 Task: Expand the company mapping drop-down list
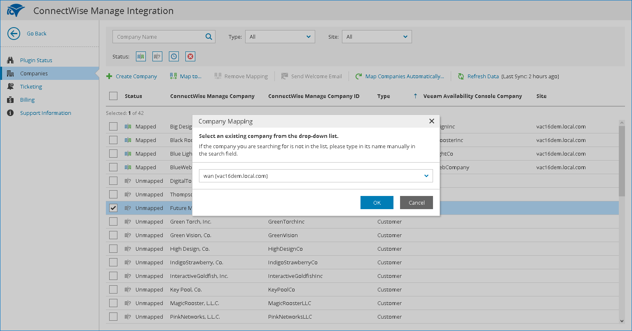[x=426, y=176]
